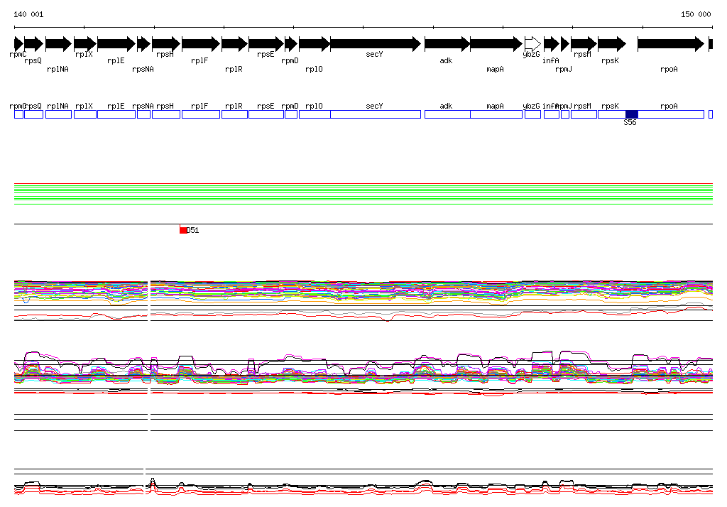
Task: Select the rpsM gene arrow
Action: pos(584,44)
